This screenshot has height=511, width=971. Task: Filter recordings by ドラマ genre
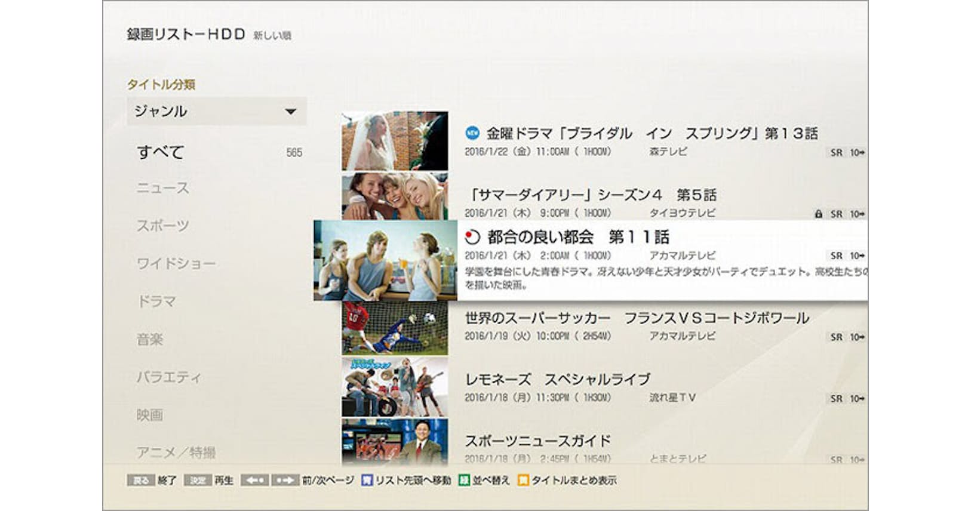(156, 301)
